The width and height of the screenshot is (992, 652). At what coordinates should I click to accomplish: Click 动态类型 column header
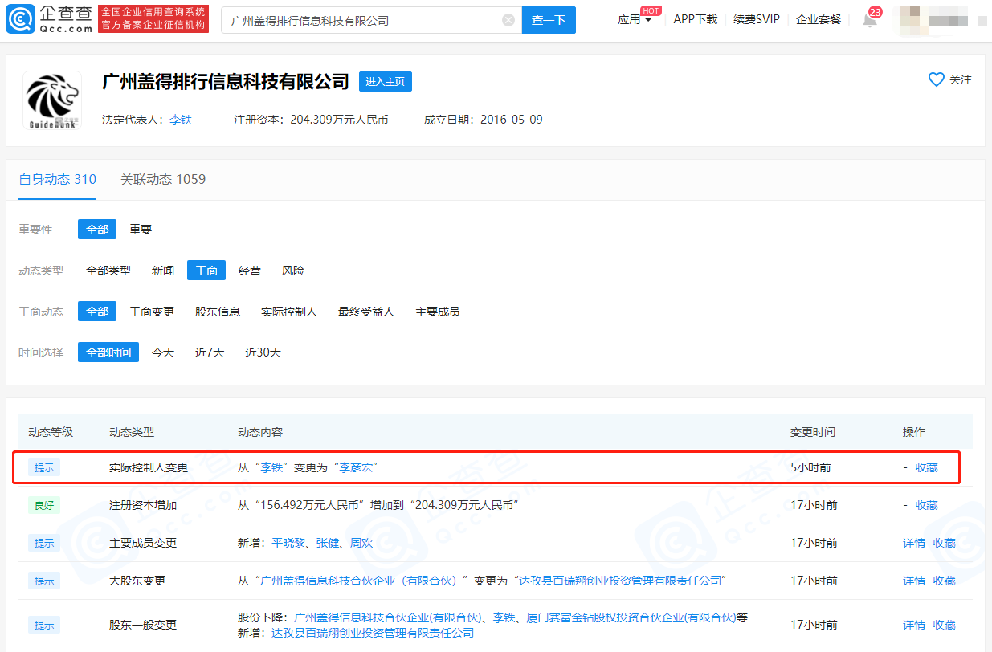click(132, 432)
